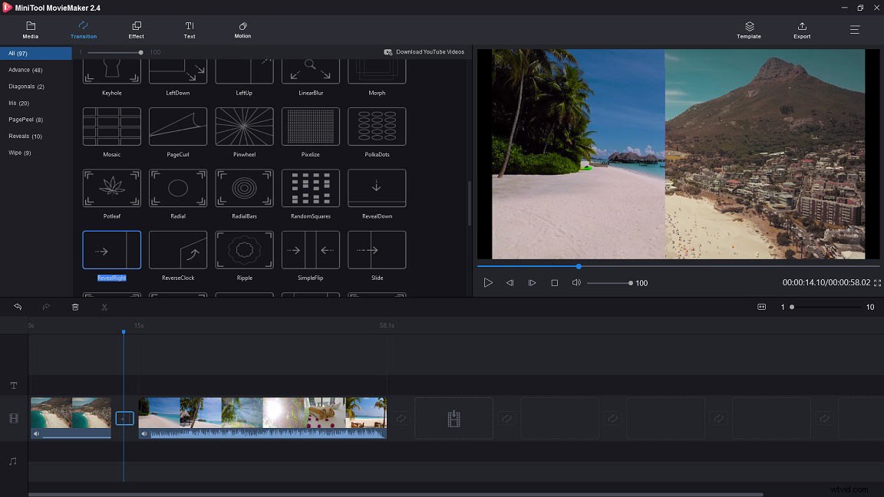Image resolution: width=884 pixels, height=497 pixels.
Task: Select the Ripple transition effect
Action: pyautogui.click(x=244, y=249)
